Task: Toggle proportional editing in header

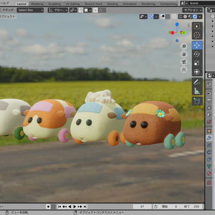Action: (x=96, y=10)
